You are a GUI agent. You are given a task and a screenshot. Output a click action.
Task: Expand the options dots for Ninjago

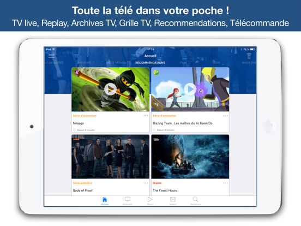[146, 116]
